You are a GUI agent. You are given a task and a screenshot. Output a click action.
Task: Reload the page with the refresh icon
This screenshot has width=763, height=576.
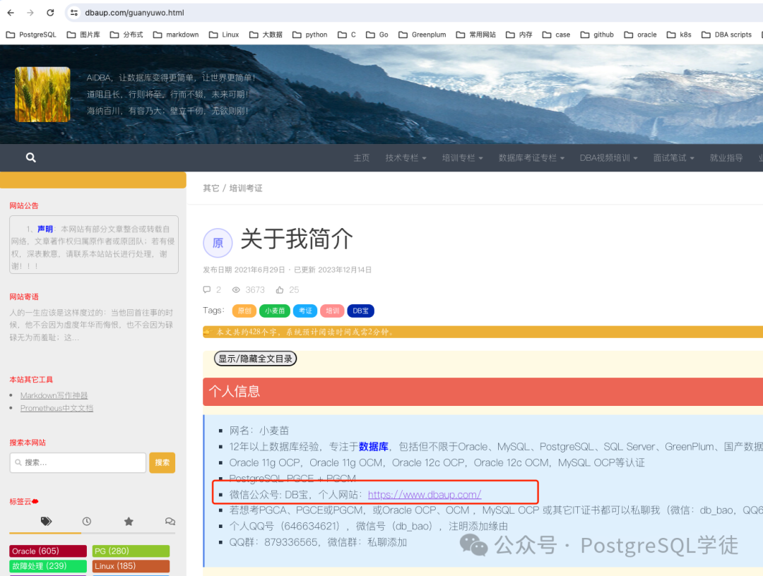[x=50, y=13]
